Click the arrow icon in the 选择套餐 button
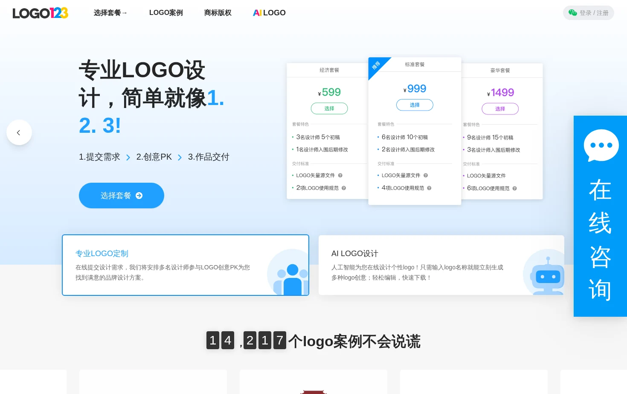The image size is (627, 394). [x=139, y=196]
